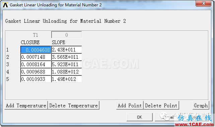Click the SLOPE column header
This screenshot has width=215, height=127.
58,42
